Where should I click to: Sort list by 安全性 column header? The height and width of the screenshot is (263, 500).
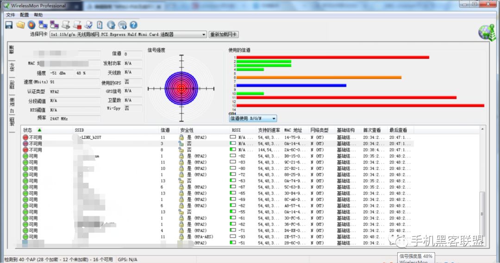coord(204,130)
